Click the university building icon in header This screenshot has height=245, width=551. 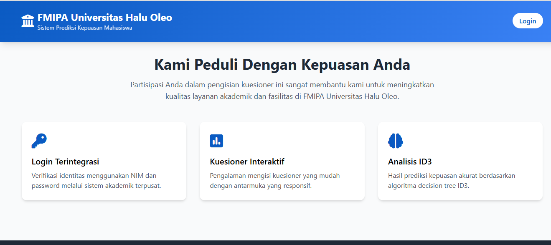(x=28, y=21)
